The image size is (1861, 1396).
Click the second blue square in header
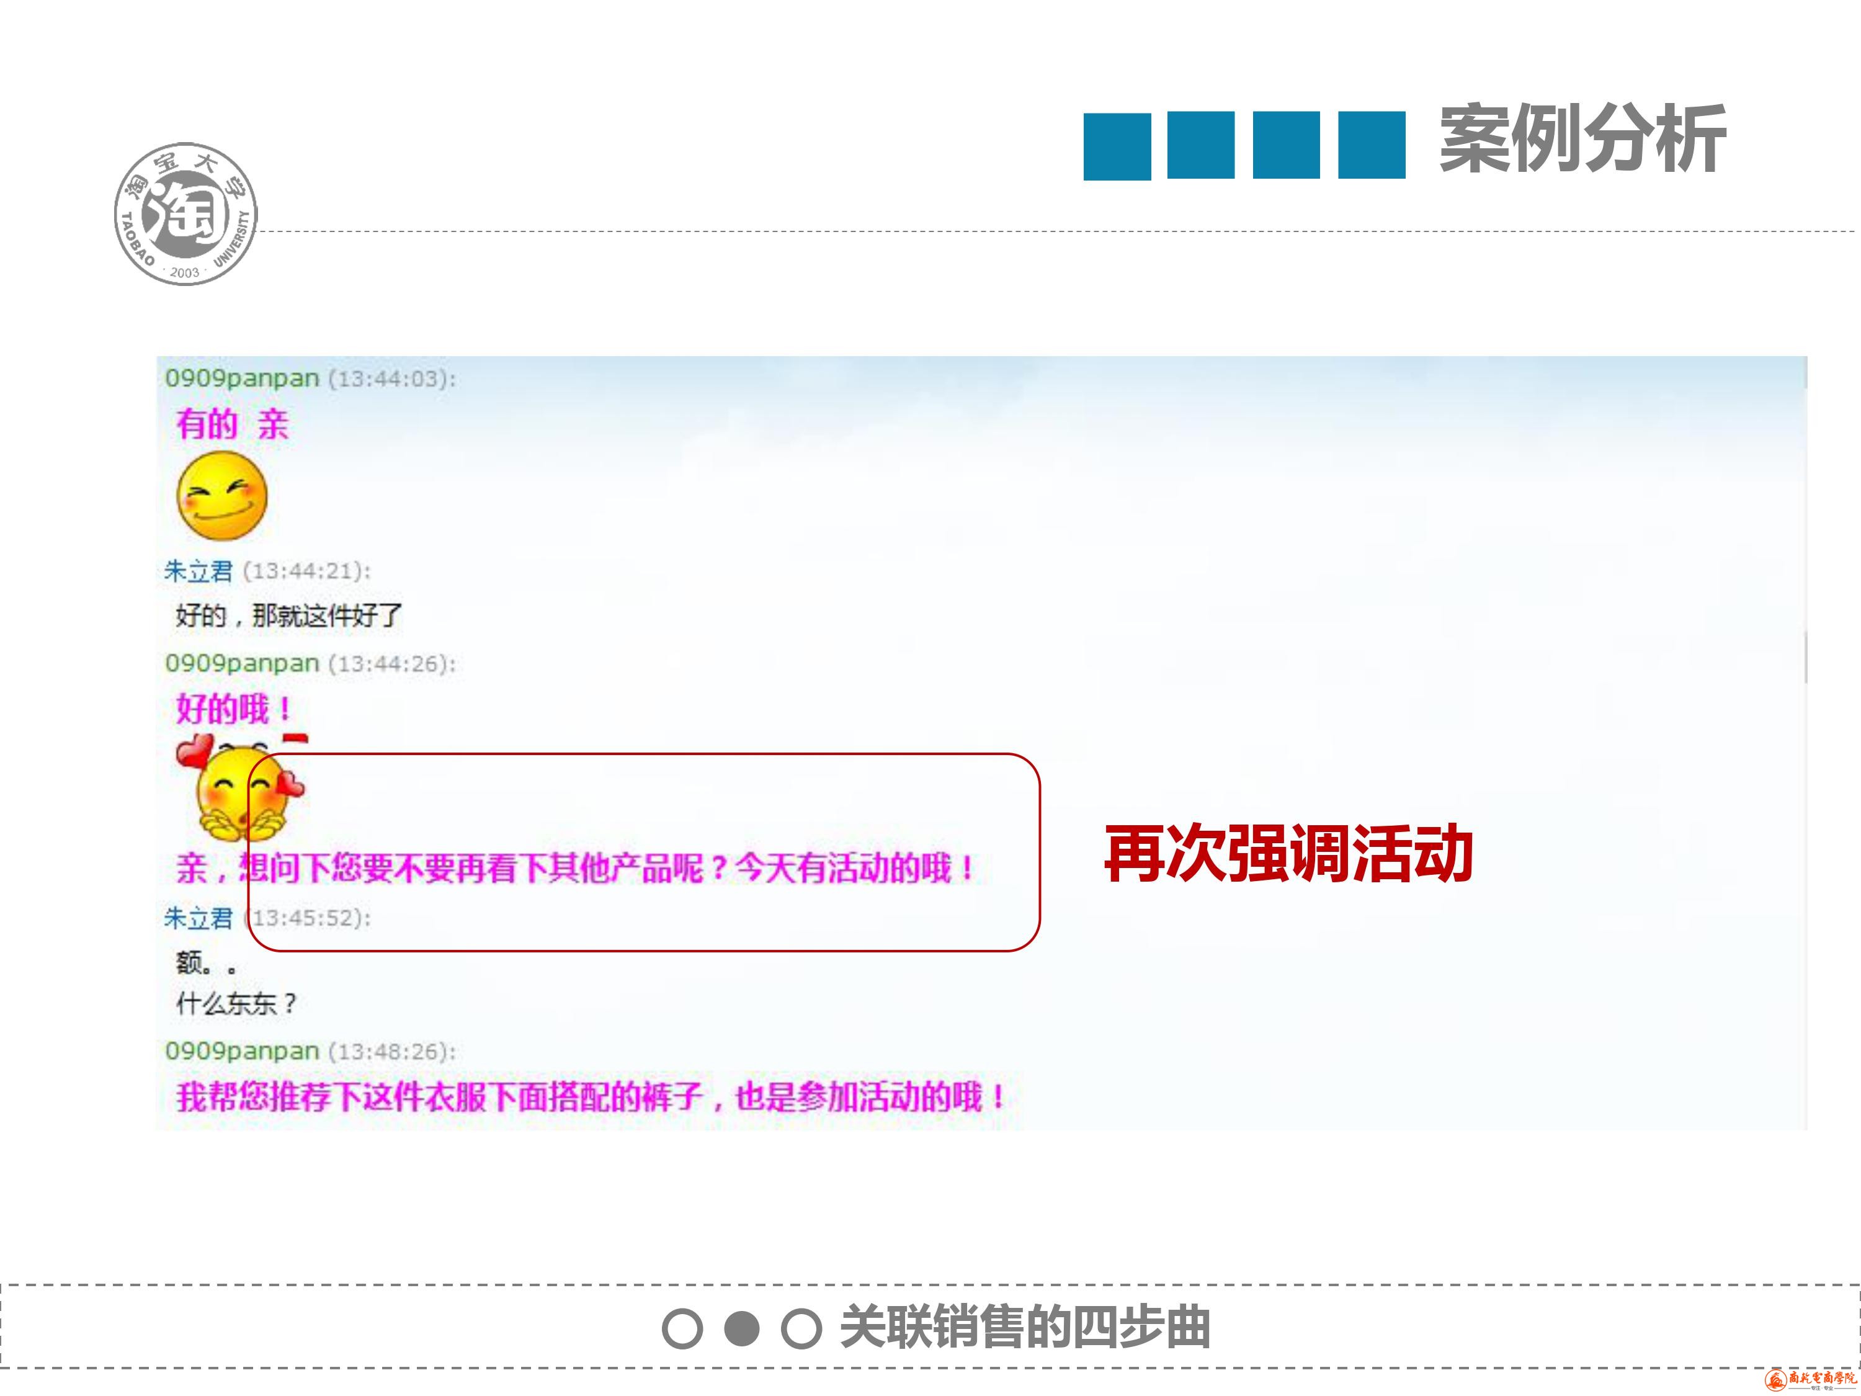[1200, 146]
